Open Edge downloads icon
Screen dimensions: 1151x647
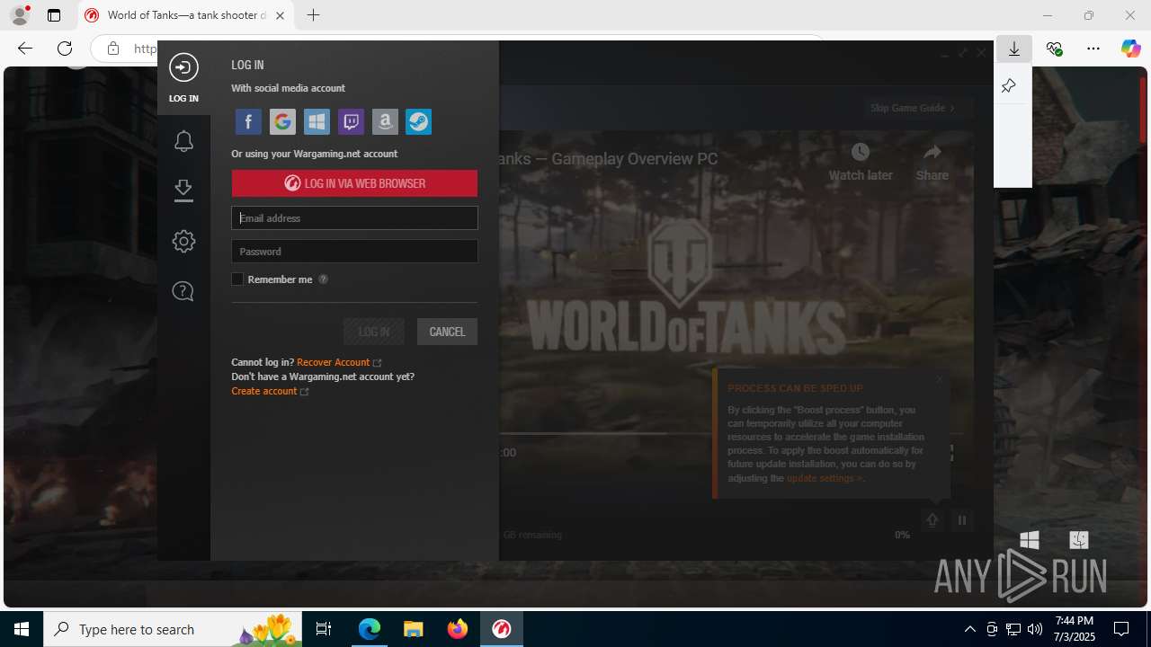1014,49
